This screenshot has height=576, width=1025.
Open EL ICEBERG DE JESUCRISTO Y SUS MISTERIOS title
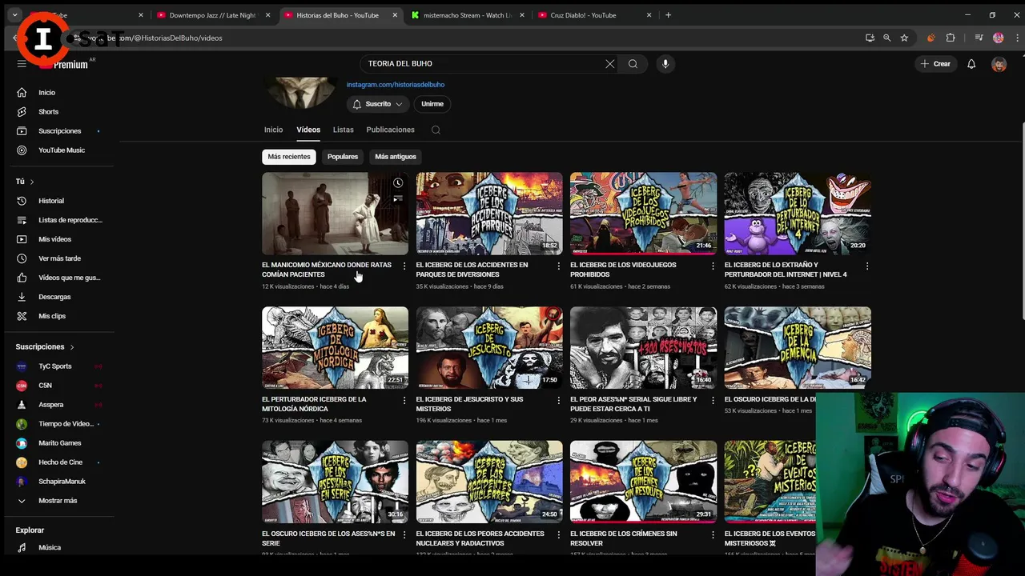[469, 404]
